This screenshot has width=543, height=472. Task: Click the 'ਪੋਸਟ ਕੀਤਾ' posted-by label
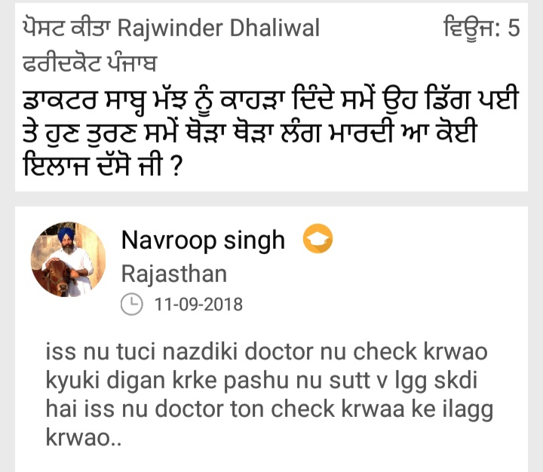[x=67, y=28]
